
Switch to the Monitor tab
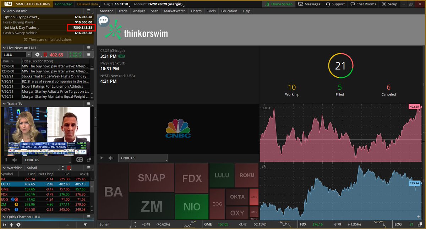click(x=106, y=11)
